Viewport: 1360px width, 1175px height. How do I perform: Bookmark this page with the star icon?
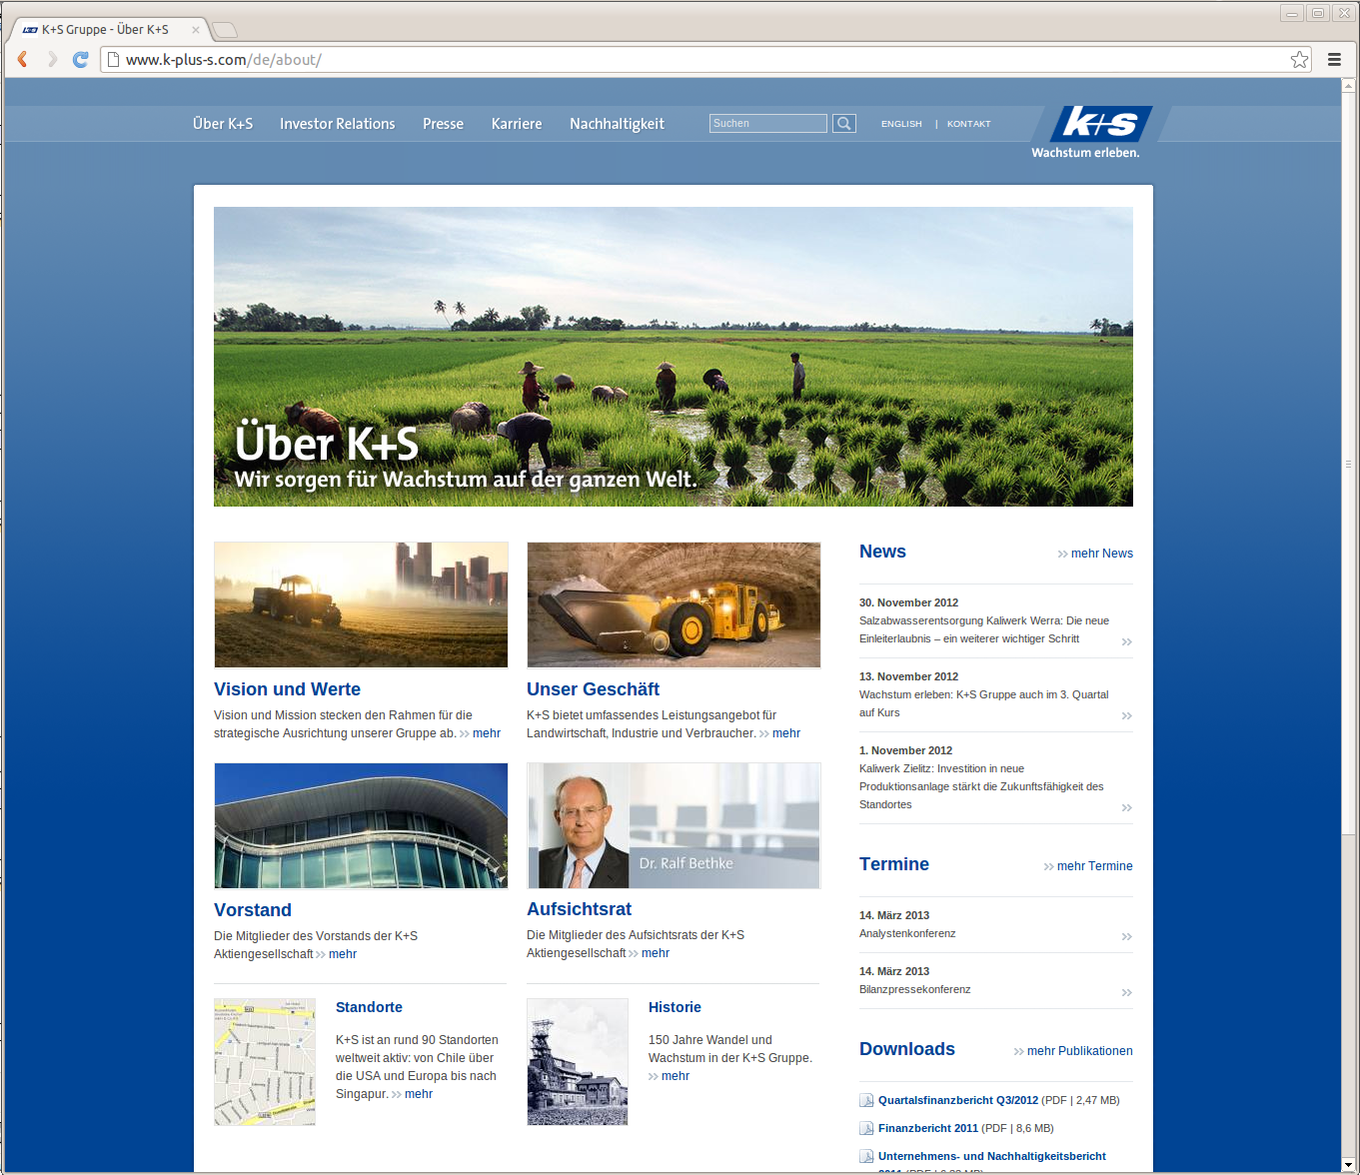coord(1299,60)
